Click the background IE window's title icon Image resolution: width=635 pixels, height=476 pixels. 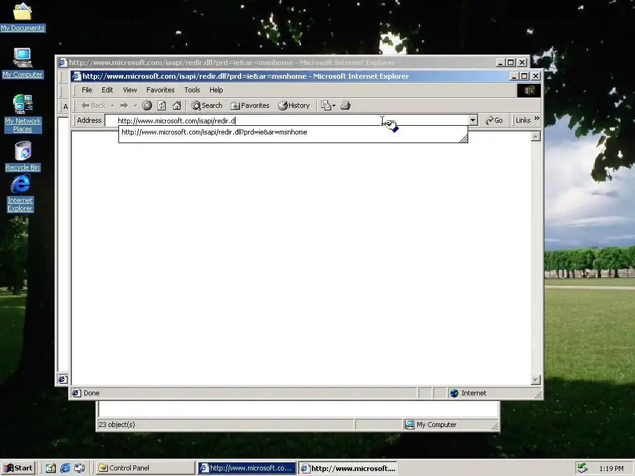pyautogui.click(x=63, y=63)
